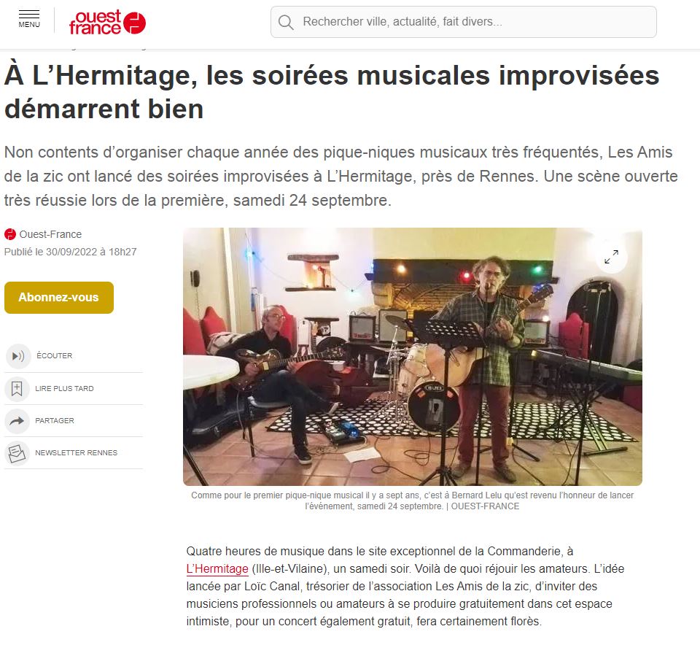Click the small Ouest-France author badge icon
This screenshot has width=700, height=645.
(9, 234)
